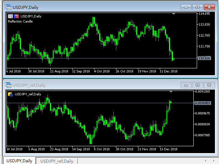219x164 pixels.
Task: Click the 6 Jul 2018 date label
Action: point(14,71)
